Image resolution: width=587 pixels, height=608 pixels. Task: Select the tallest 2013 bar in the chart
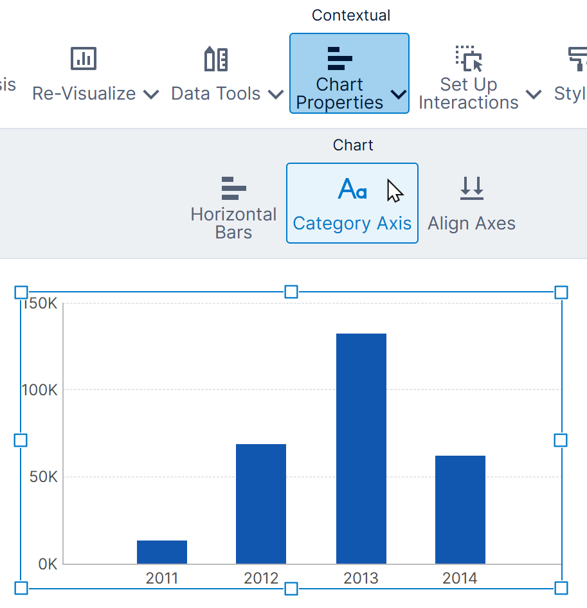pos(361,447)
